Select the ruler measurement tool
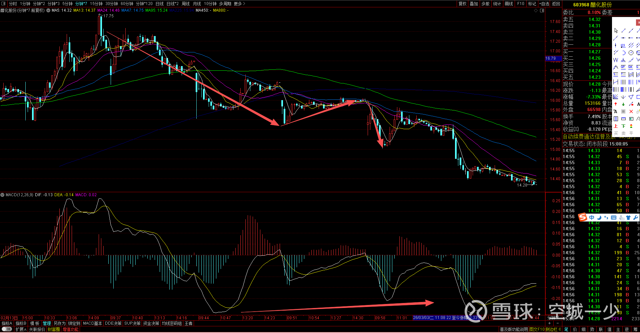The width and height of the screenshot is (640, 333). 623,119
